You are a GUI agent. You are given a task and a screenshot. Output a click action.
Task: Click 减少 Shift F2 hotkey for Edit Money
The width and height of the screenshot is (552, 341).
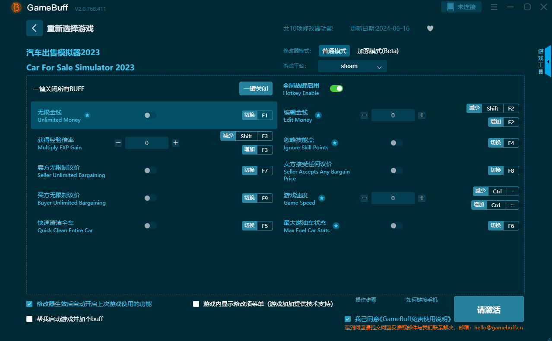point(493,108)
